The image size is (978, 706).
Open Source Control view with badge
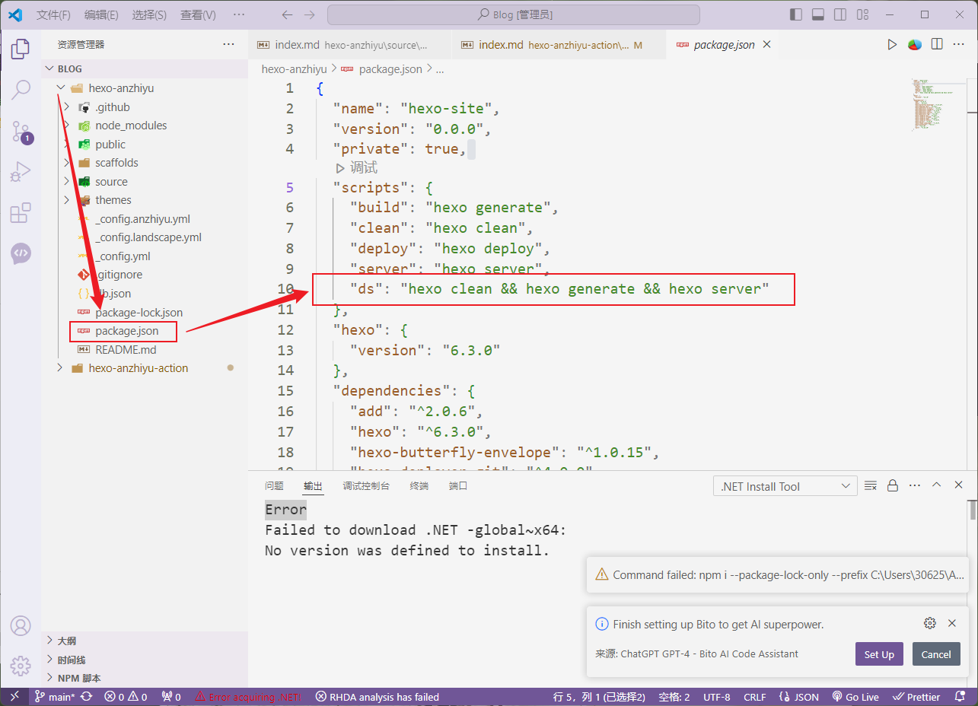tap(21, 132)
